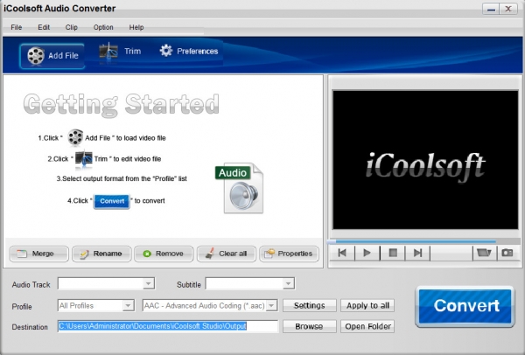Expand the Subtitle dropdown

pyautogui.click(x=249, y=283)
